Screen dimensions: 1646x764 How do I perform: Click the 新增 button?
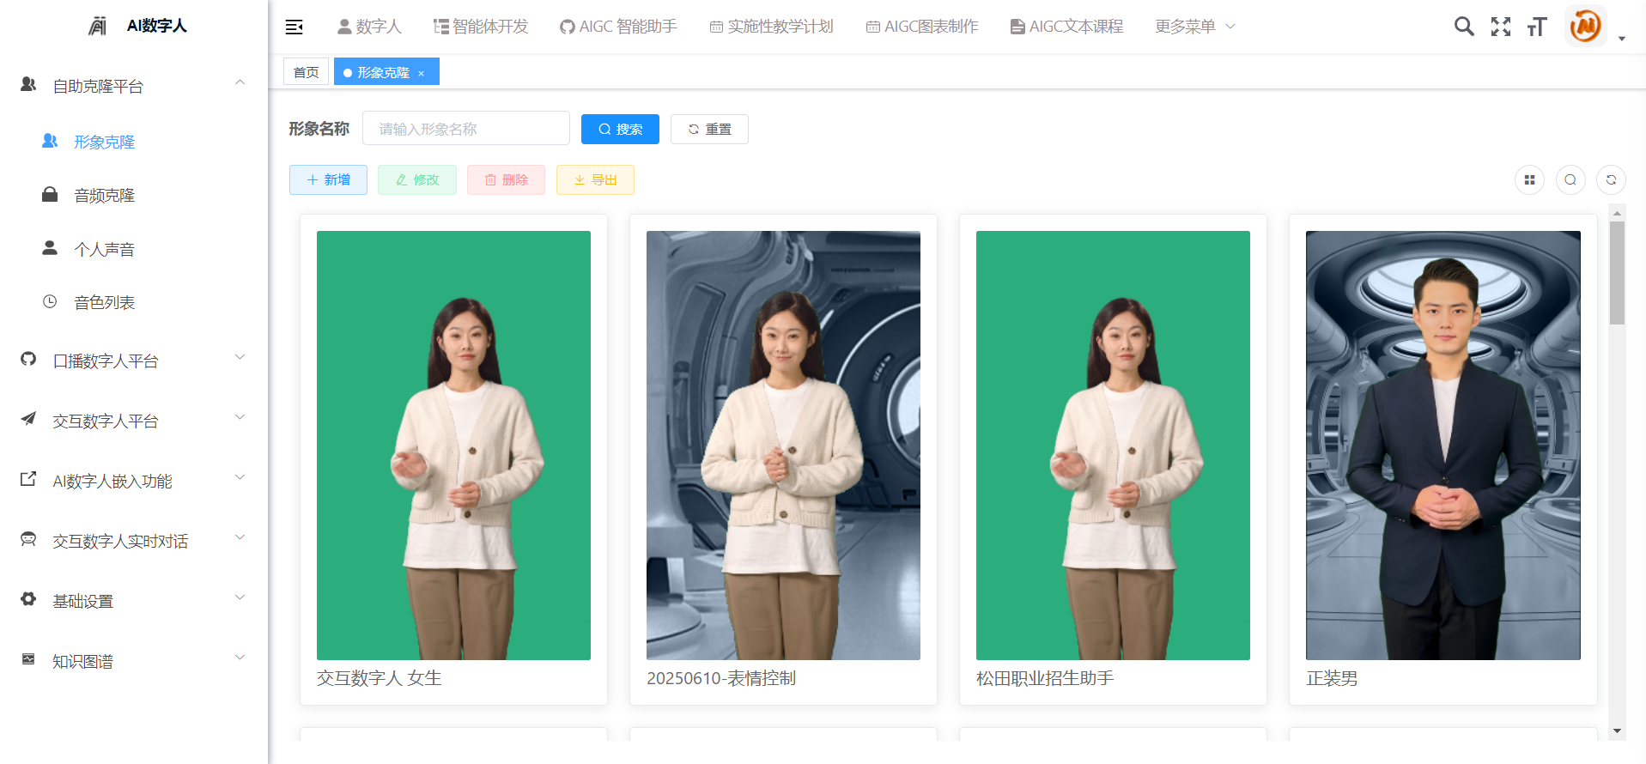pos(328,179)
